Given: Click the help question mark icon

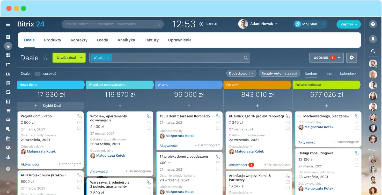Looking at the screenshot, I should 373,24.
